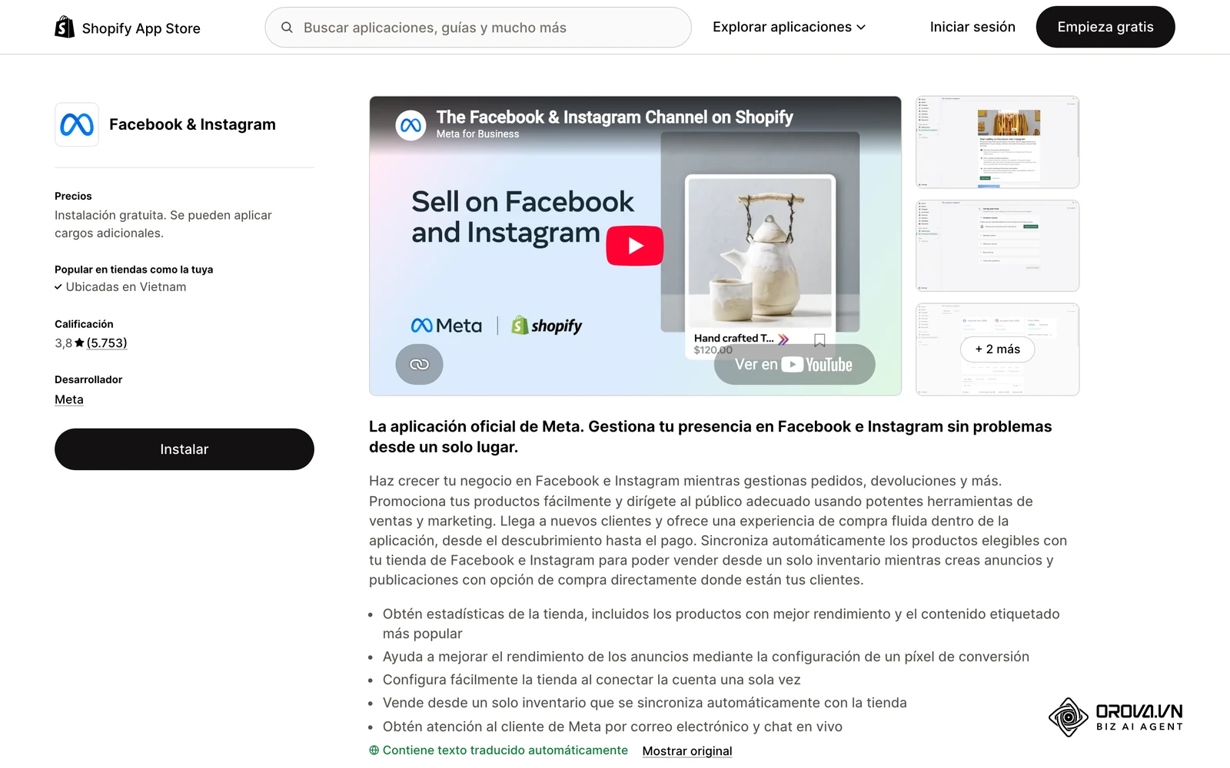Click Mostrar original link
This screenshot has height=768, width=1230.
click(687, 751)
